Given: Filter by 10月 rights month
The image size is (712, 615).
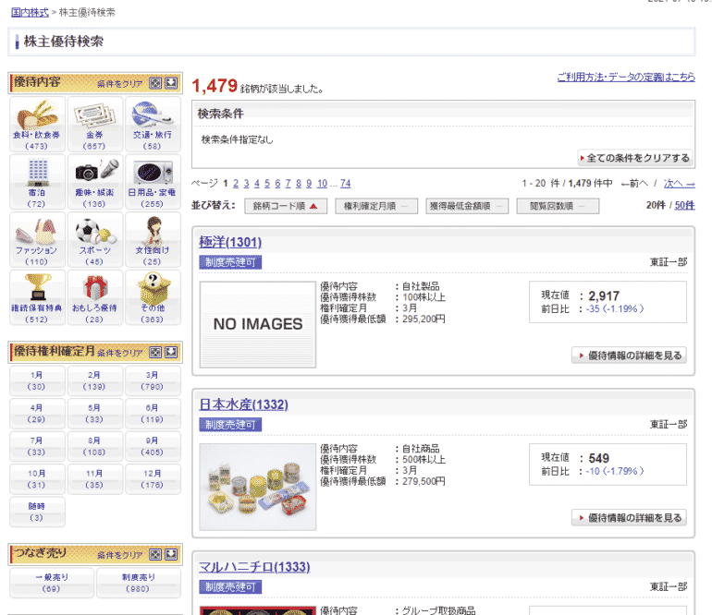Looking at the screenshot, I should point(37,479).
